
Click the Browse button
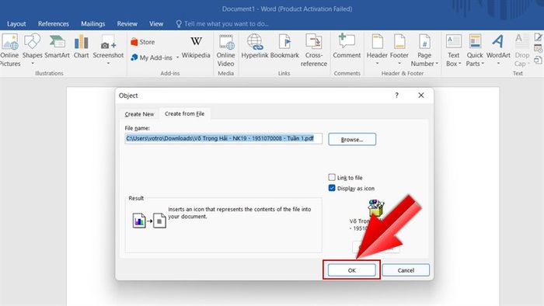(x=352, y=139)
